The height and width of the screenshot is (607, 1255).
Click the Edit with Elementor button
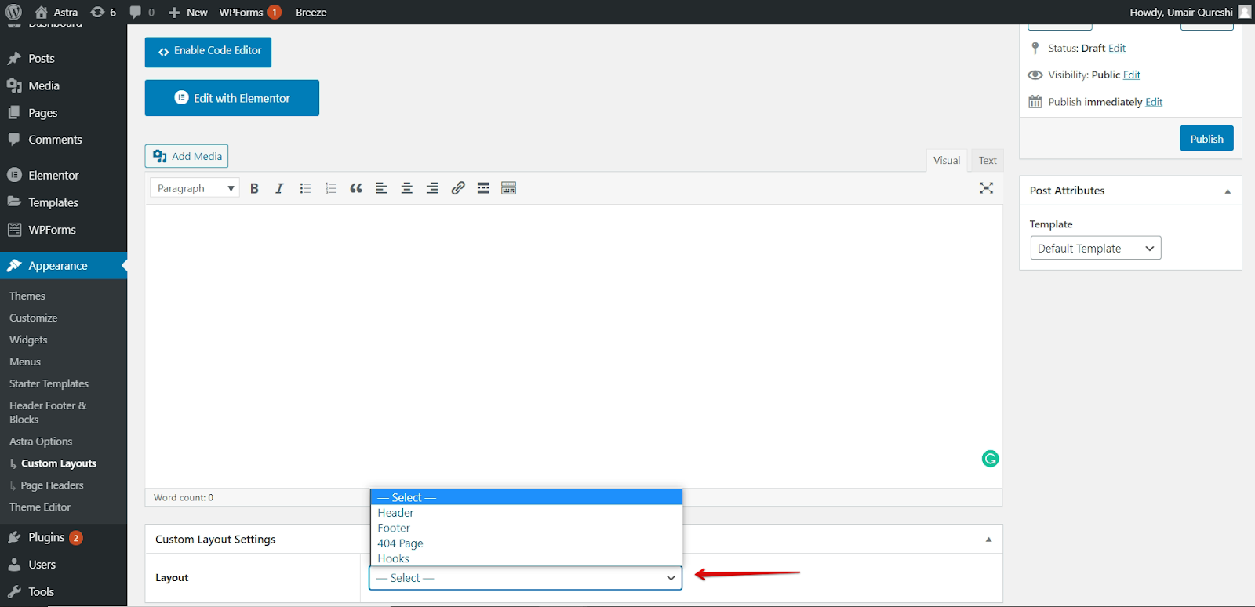[232, 98]
